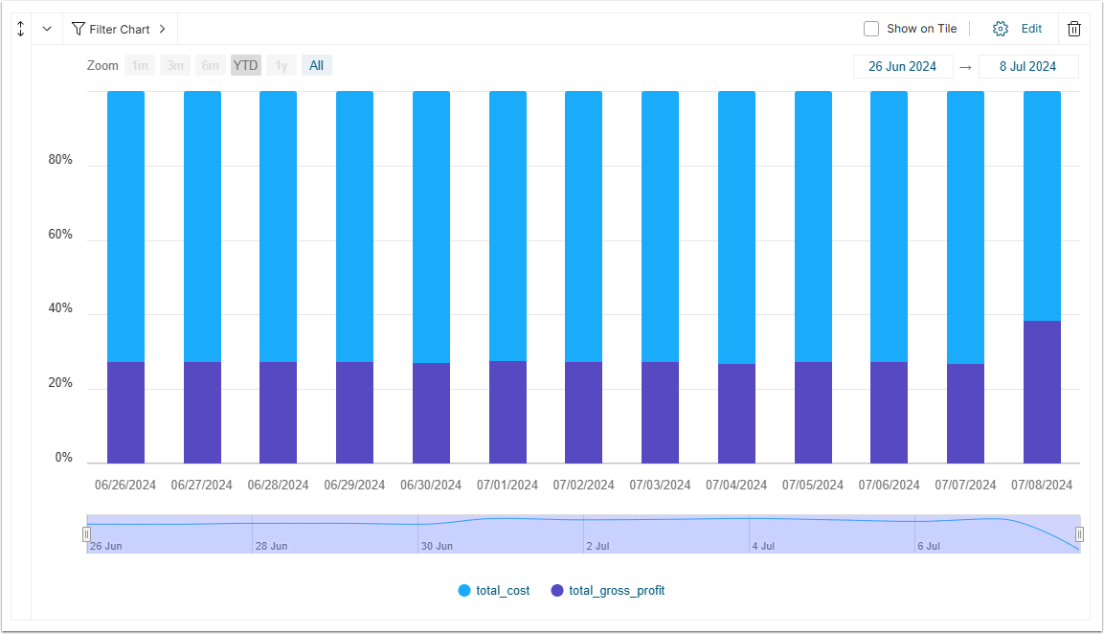Click the 4 Jul marker in navigator
The height and width of the screenshot is (634, 1104).
tap(763, 546)
